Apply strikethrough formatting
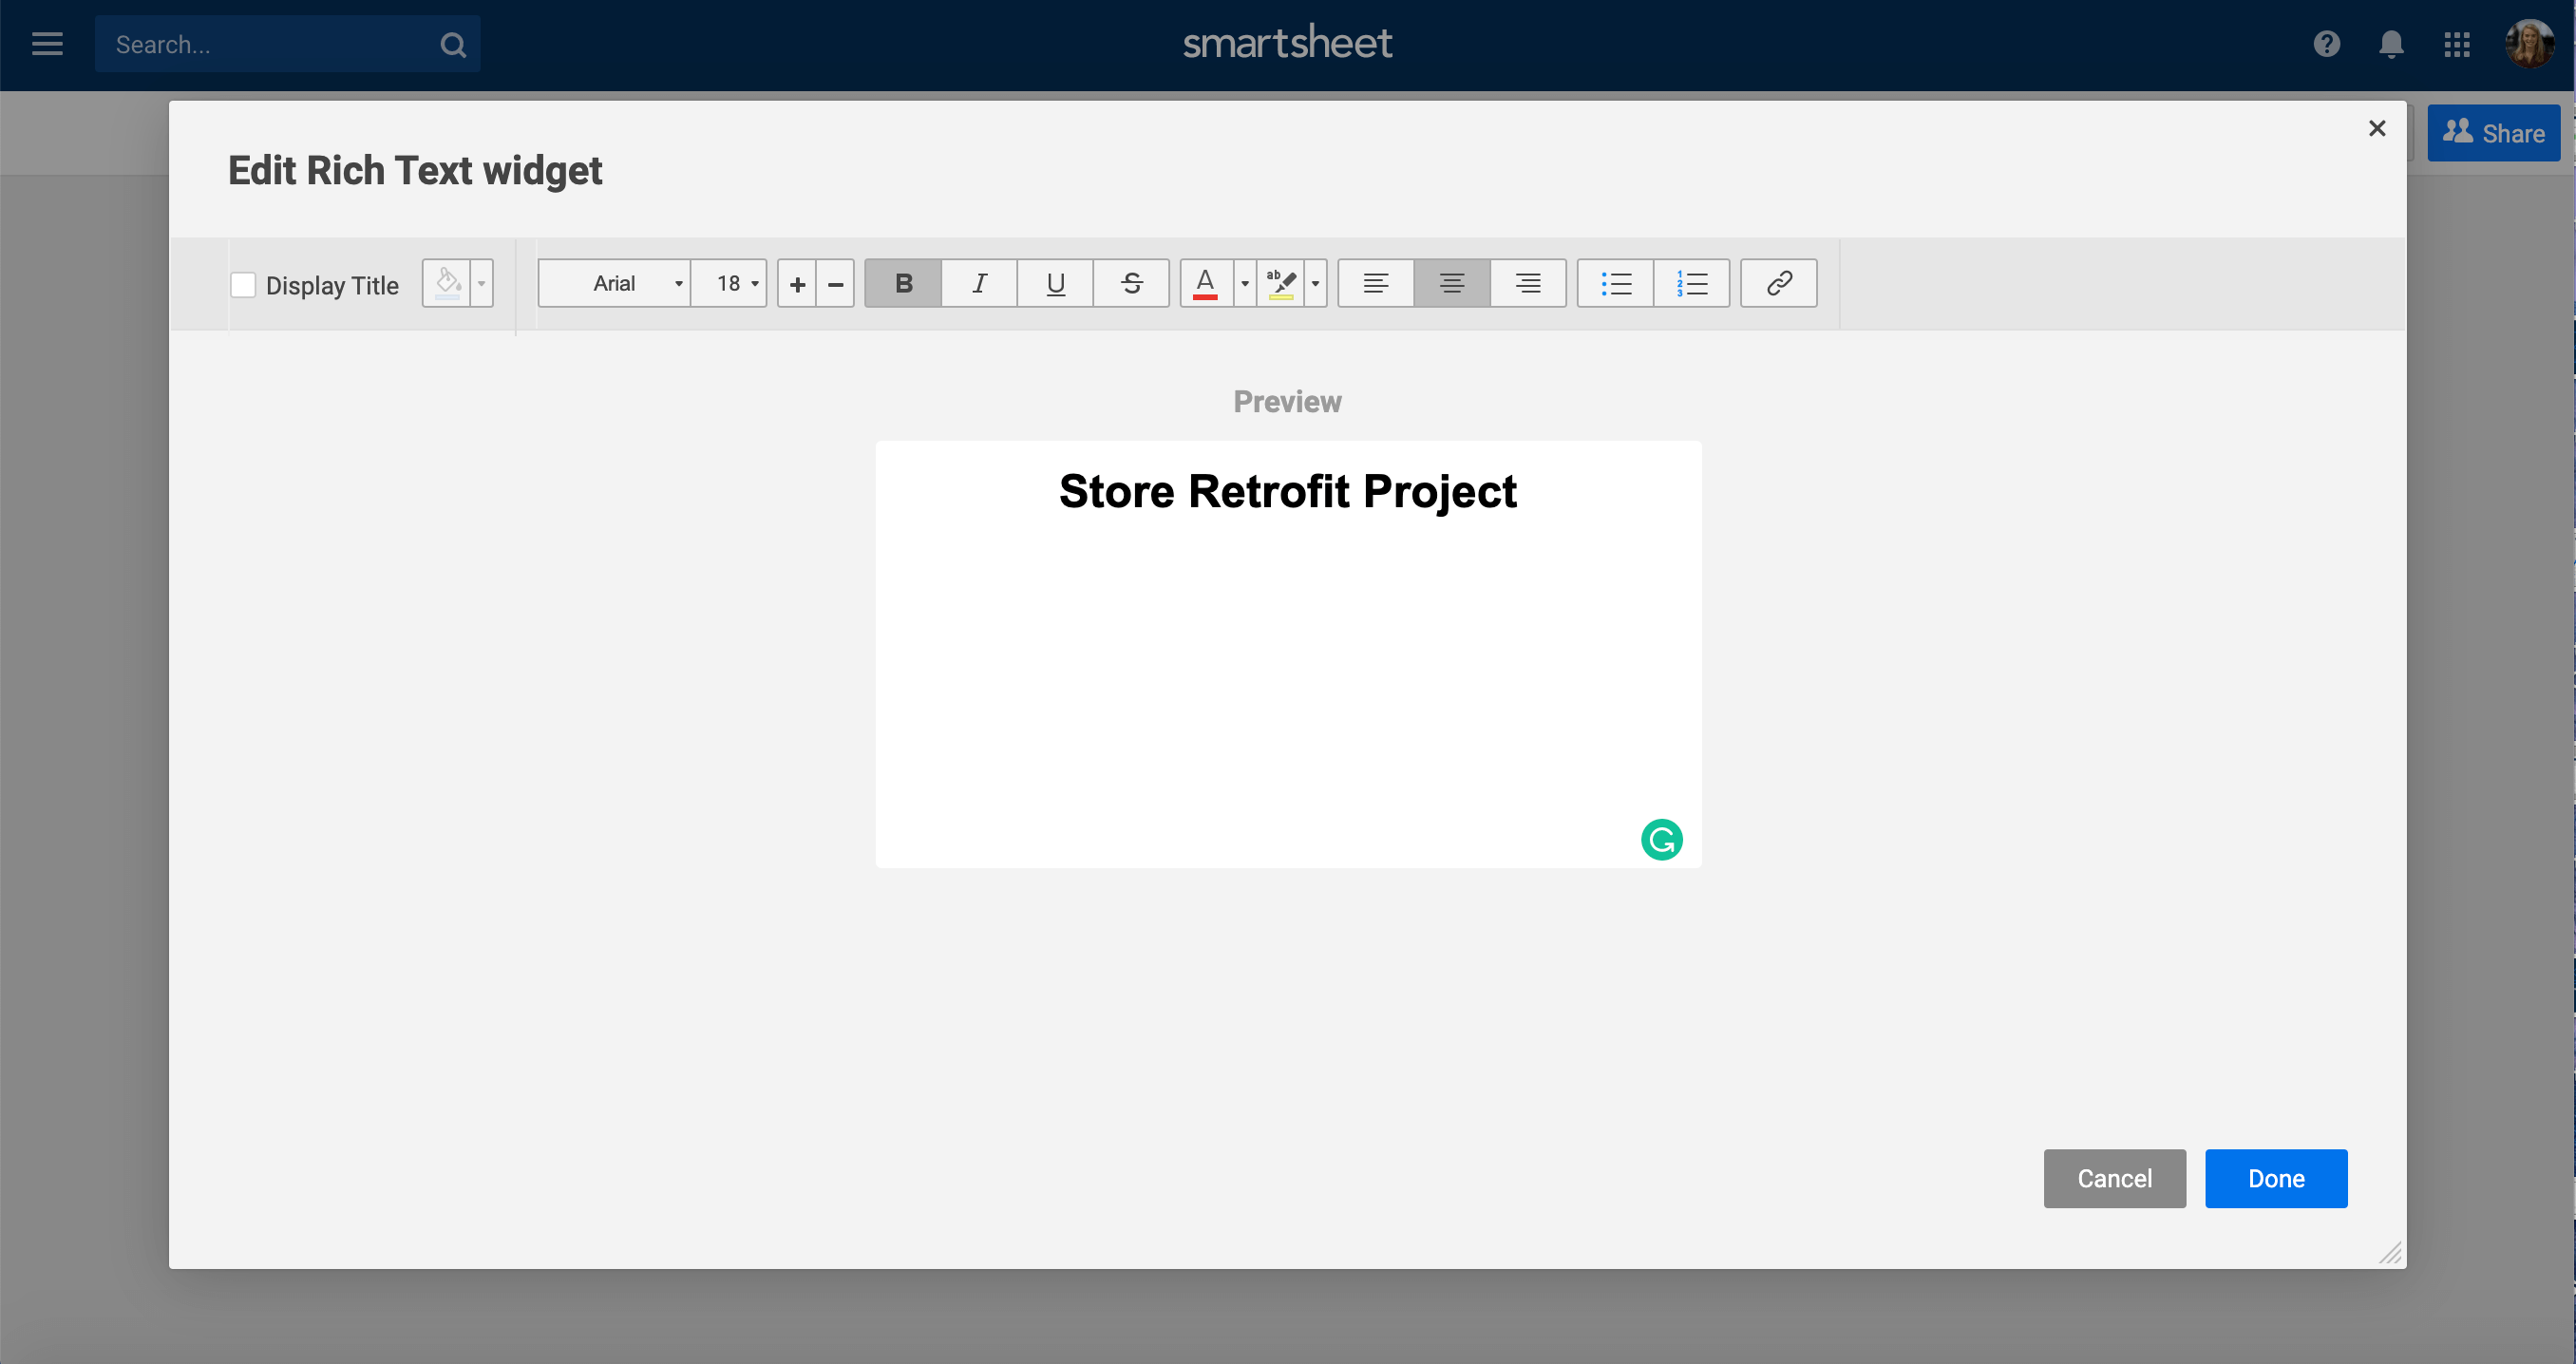This screenshot has height=1364, width=2576. tap(1131, 283)
